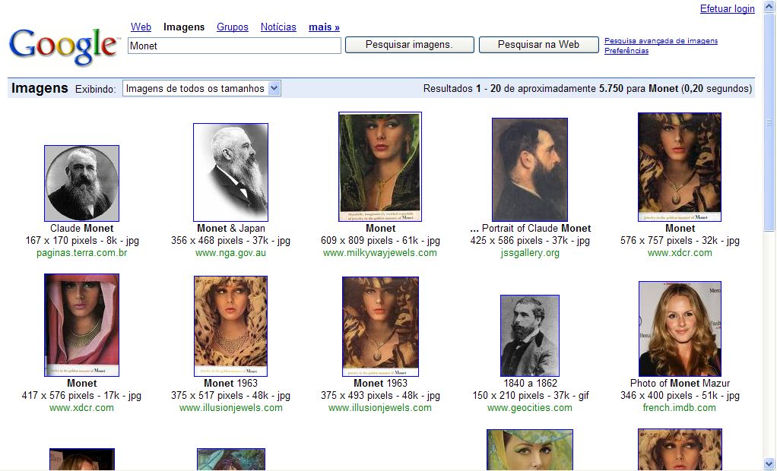Click the Google logo
Viewport: 777px width, 471px height.
click(65, 46)
